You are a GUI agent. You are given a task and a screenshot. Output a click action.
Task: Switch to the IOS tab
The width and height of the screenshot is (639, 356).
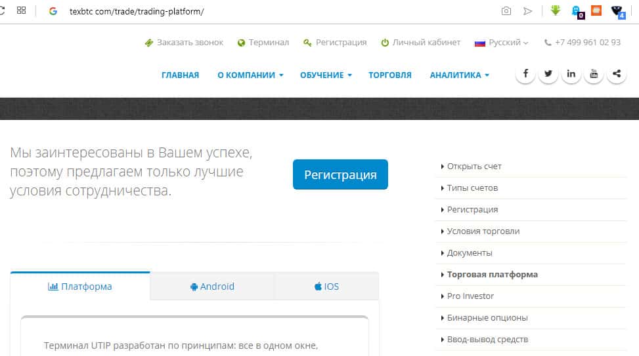(x=326, y=287)
